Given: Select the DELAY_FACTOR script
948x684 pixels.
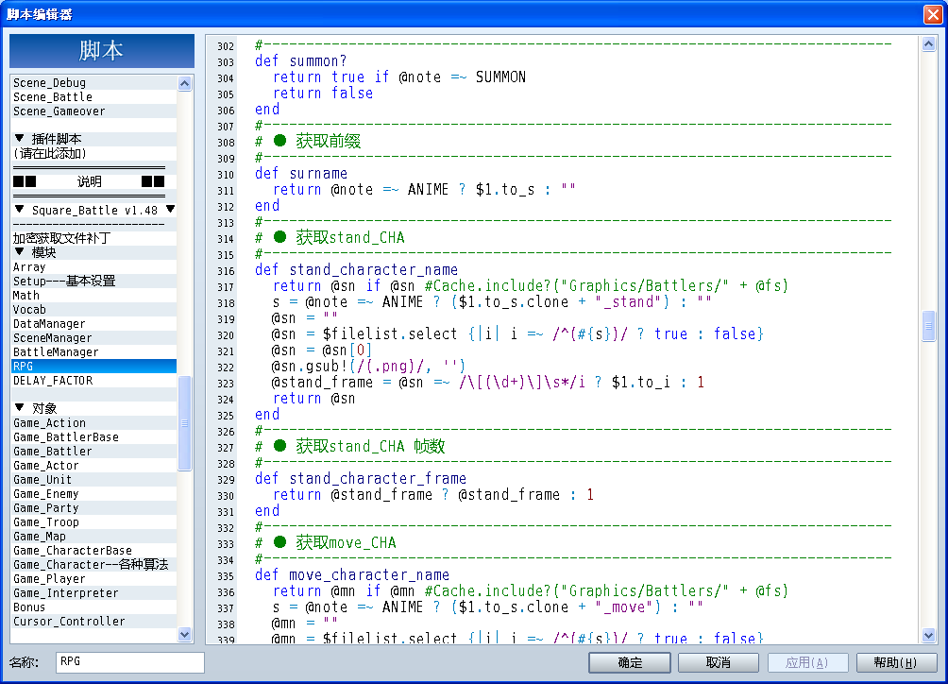Looking at the screenshot, I should [94, 381].
